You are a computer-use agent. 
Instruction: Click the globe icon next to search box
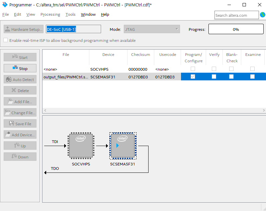tap(263, 15)
